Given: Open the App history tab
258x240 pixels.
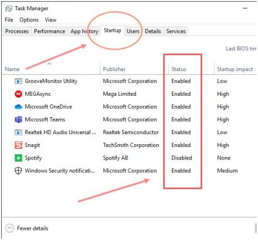Looking at the screenshot, I should pyautogui.click(x=84, y=31).
